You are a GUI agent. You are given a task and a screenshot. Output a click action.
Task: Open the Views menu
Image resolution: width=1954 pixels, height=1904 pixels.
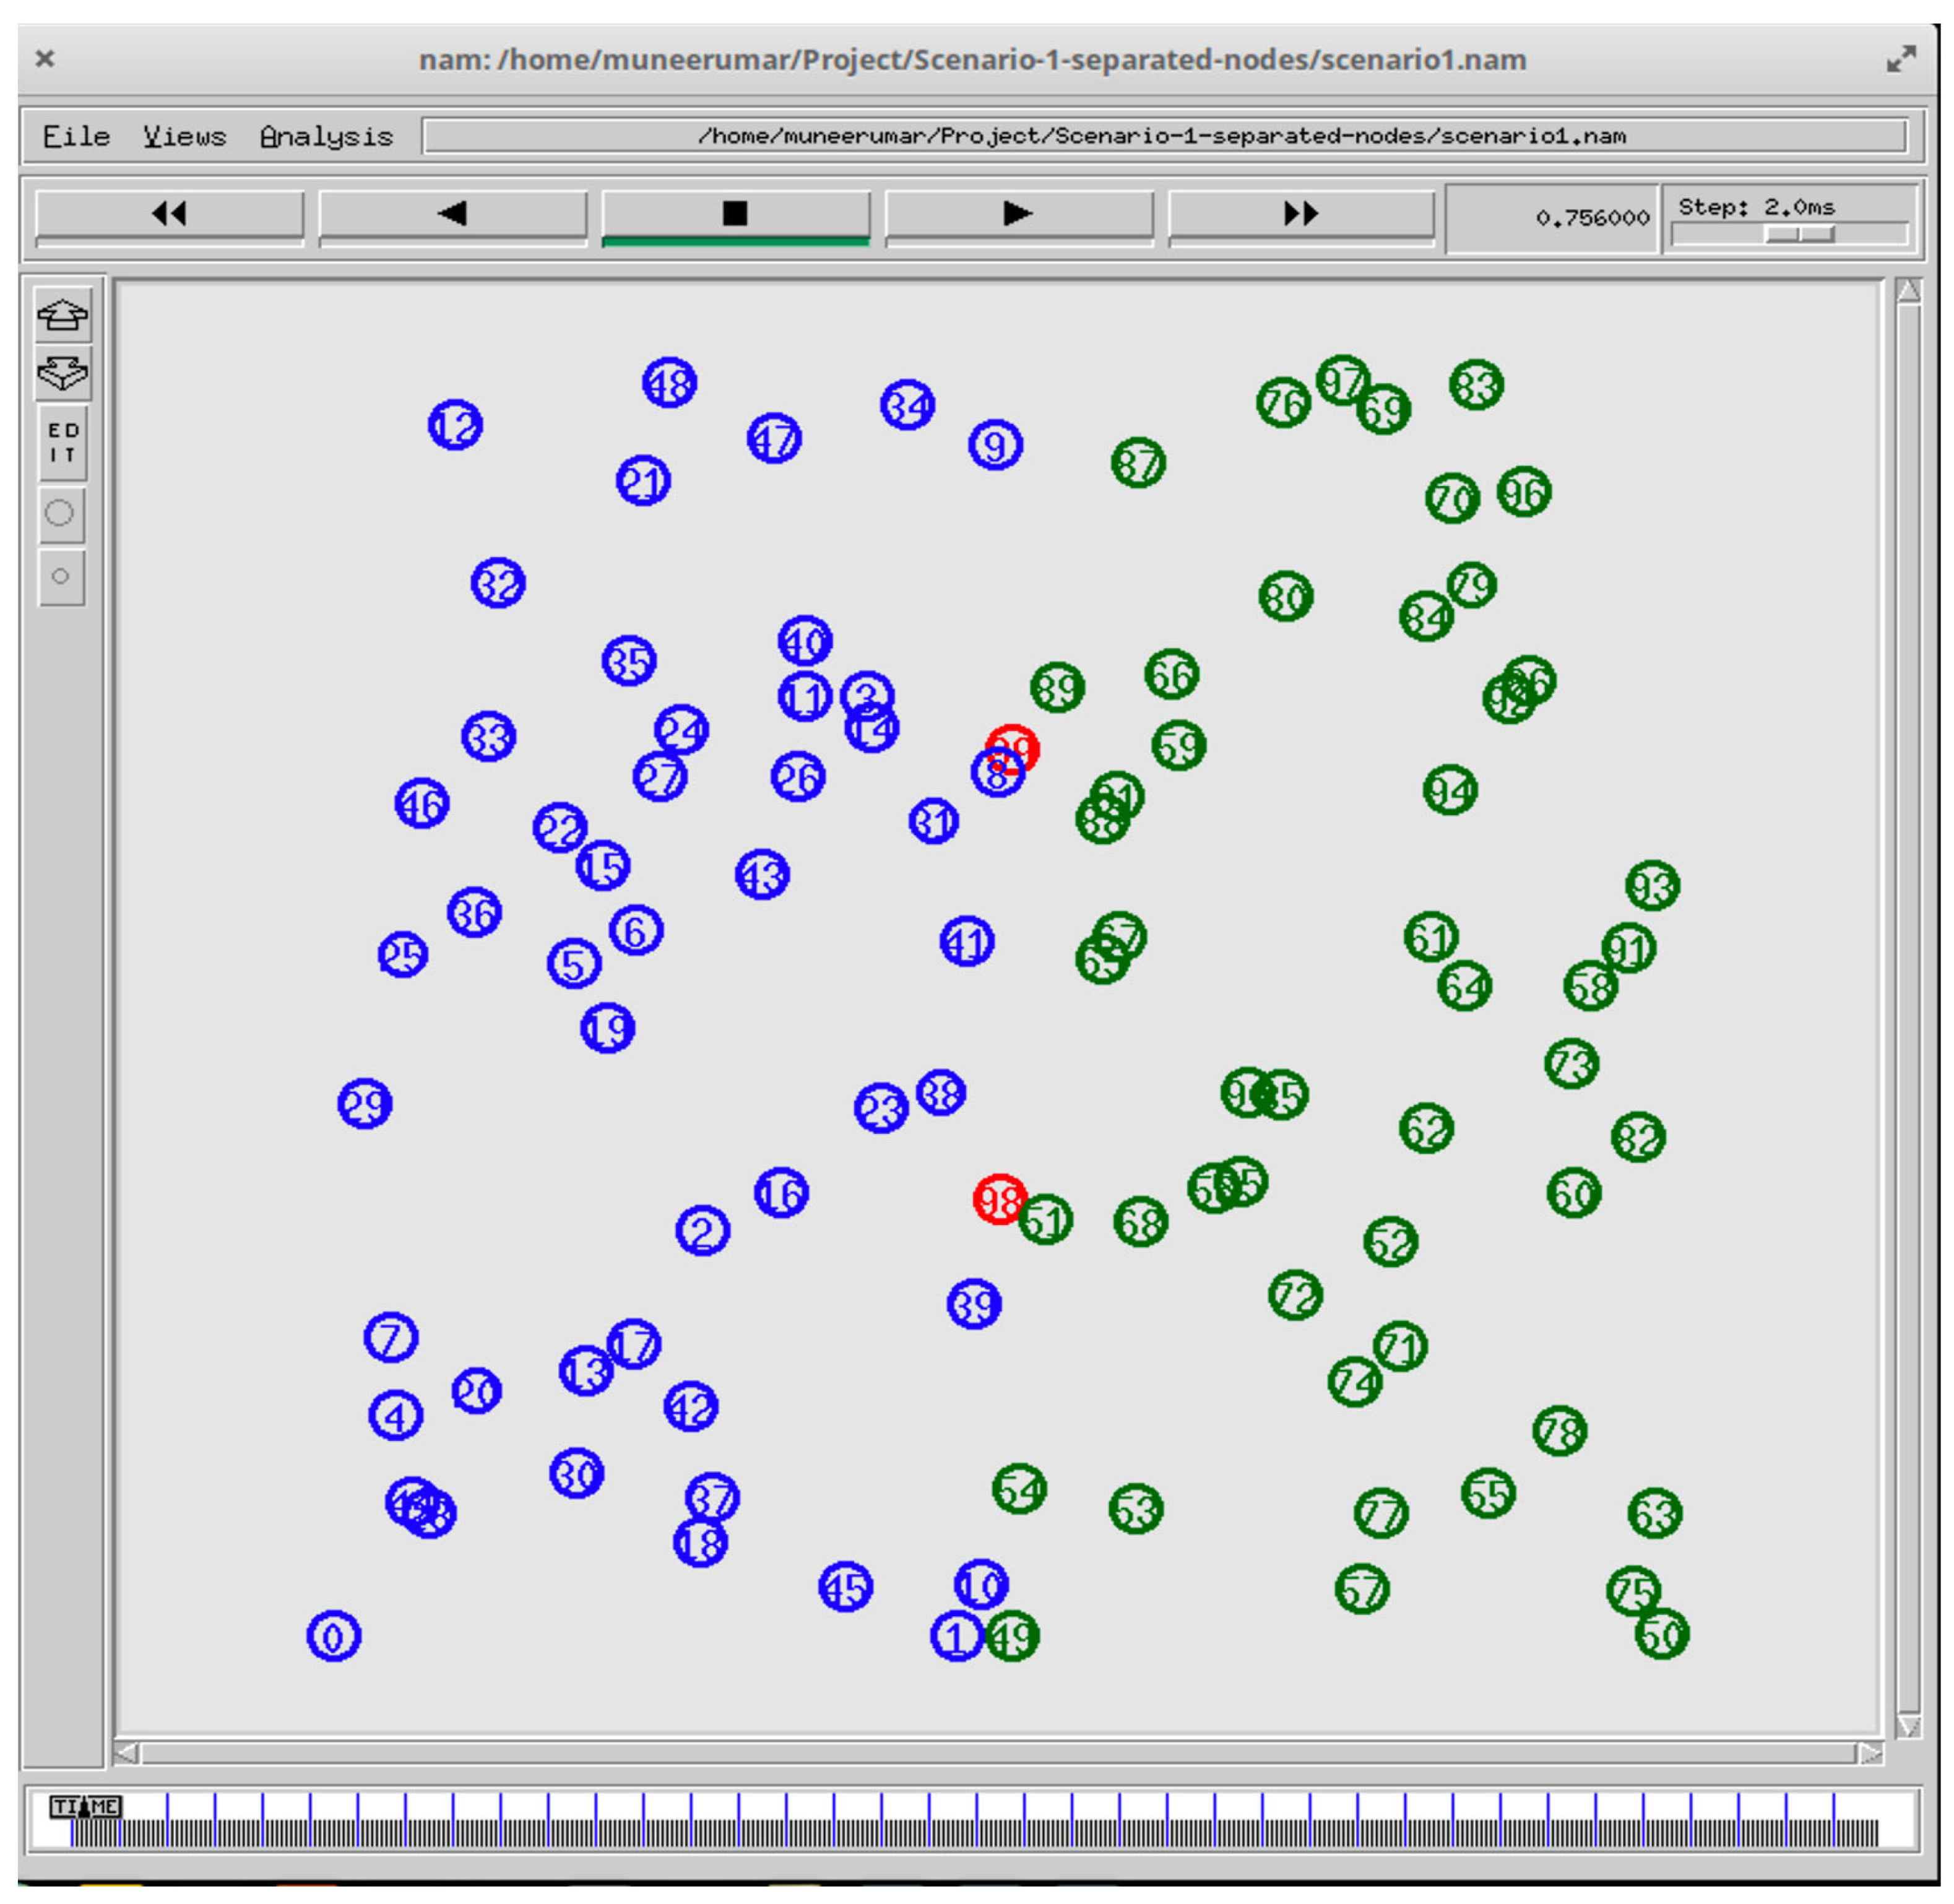tap(184, 137)
